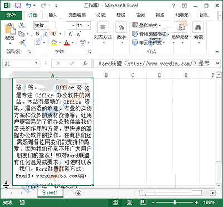Click the 条件格式 conditional formatting button
223x207 pixels.
tap(146, 26)
